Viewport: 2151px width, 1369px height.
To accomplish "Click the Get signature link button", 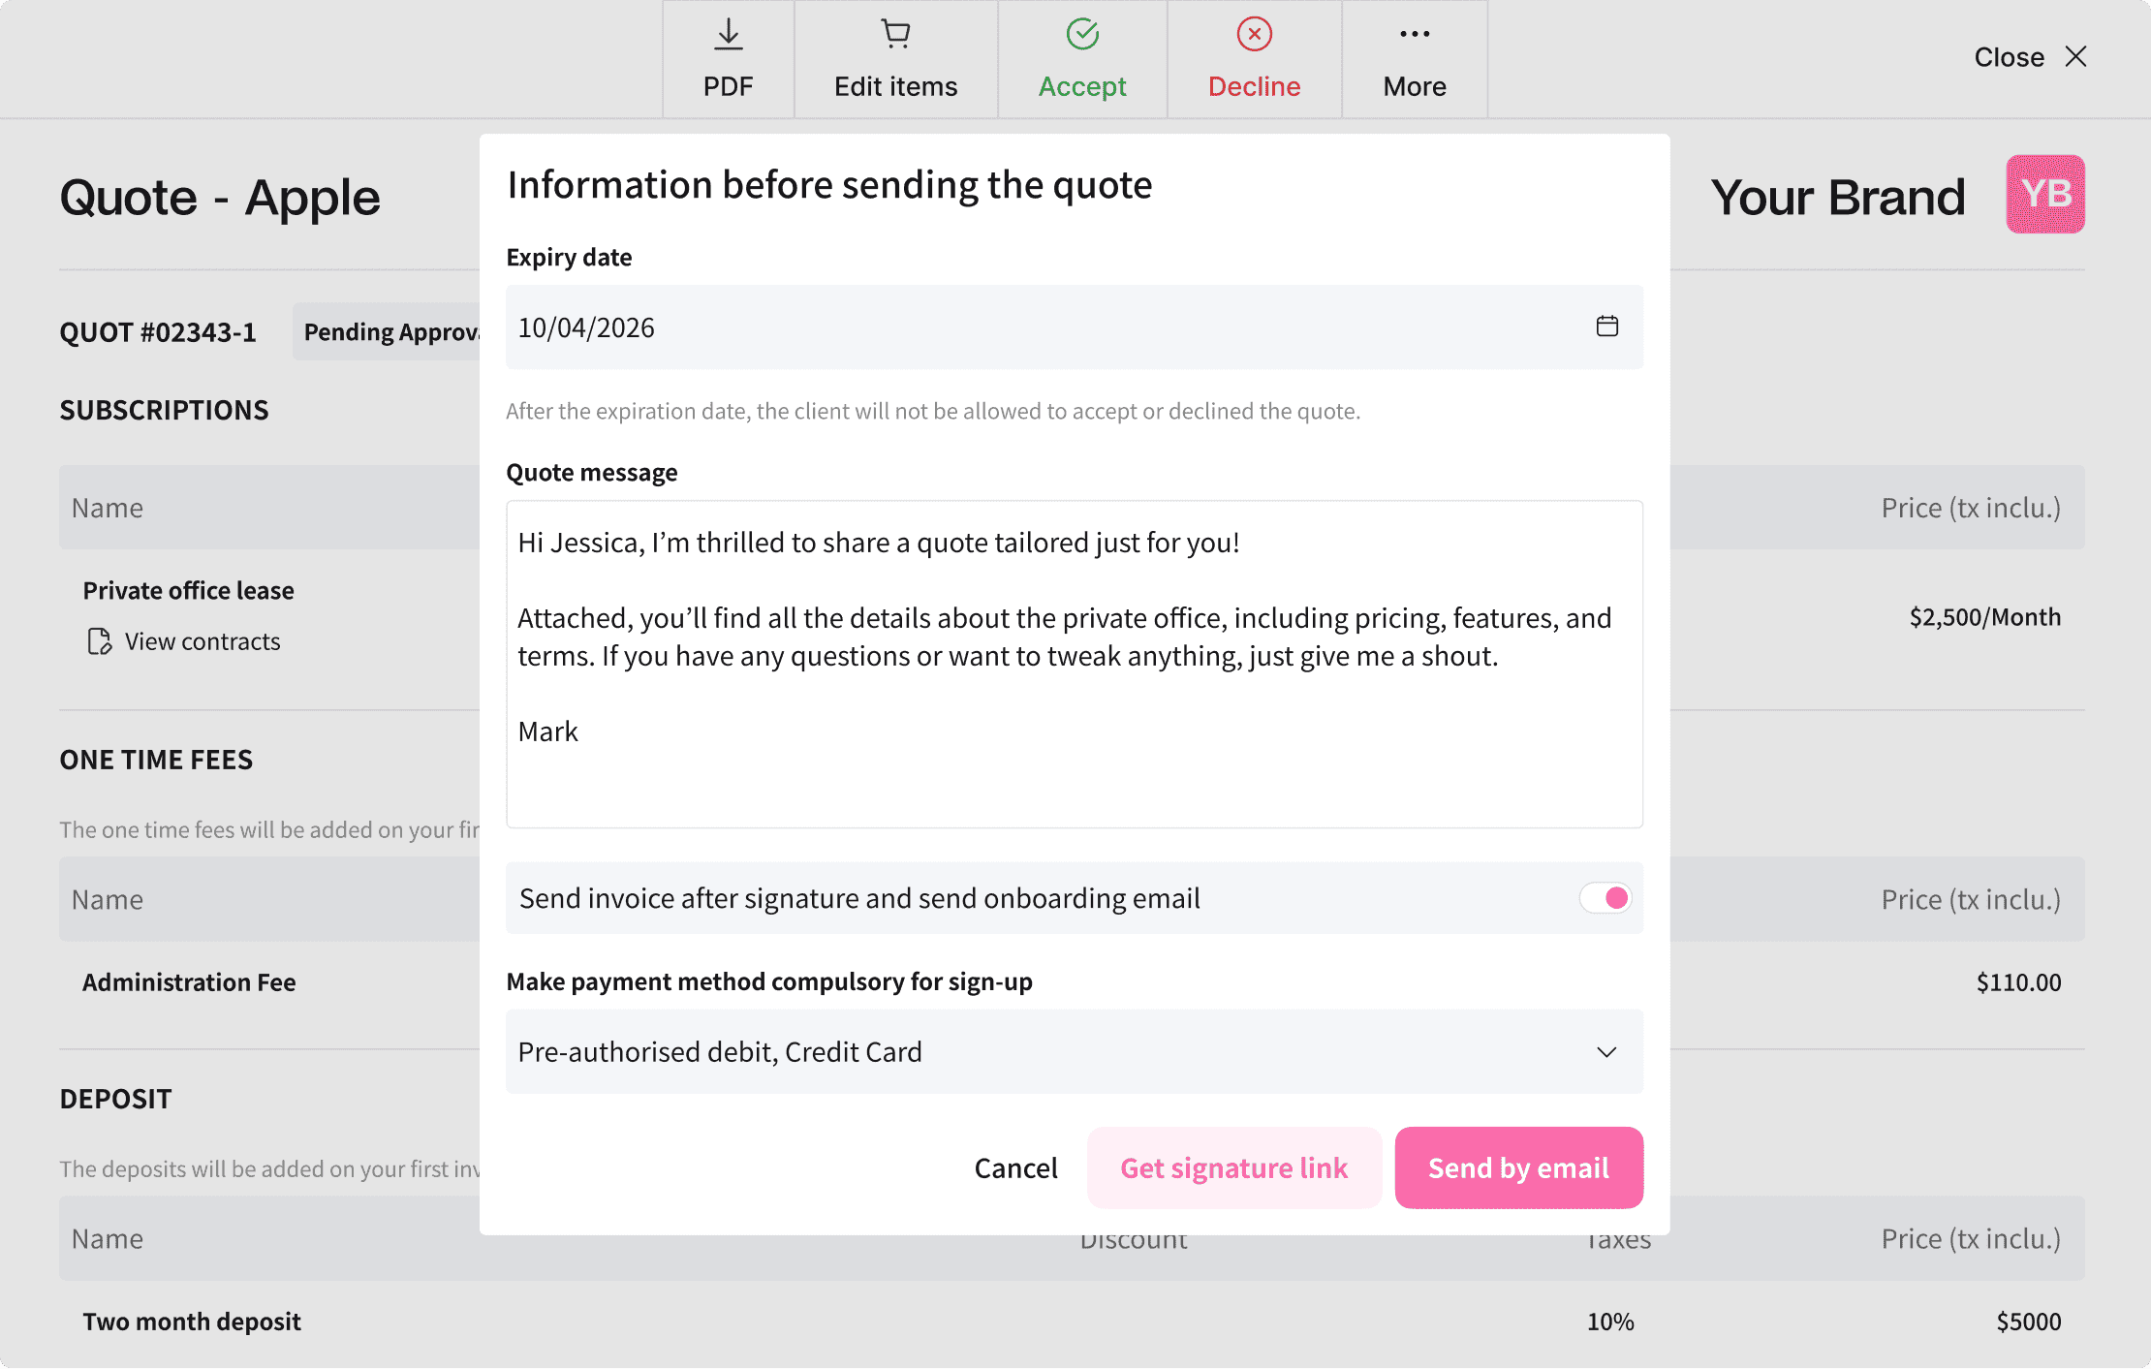I will tap(1233, 1167).
